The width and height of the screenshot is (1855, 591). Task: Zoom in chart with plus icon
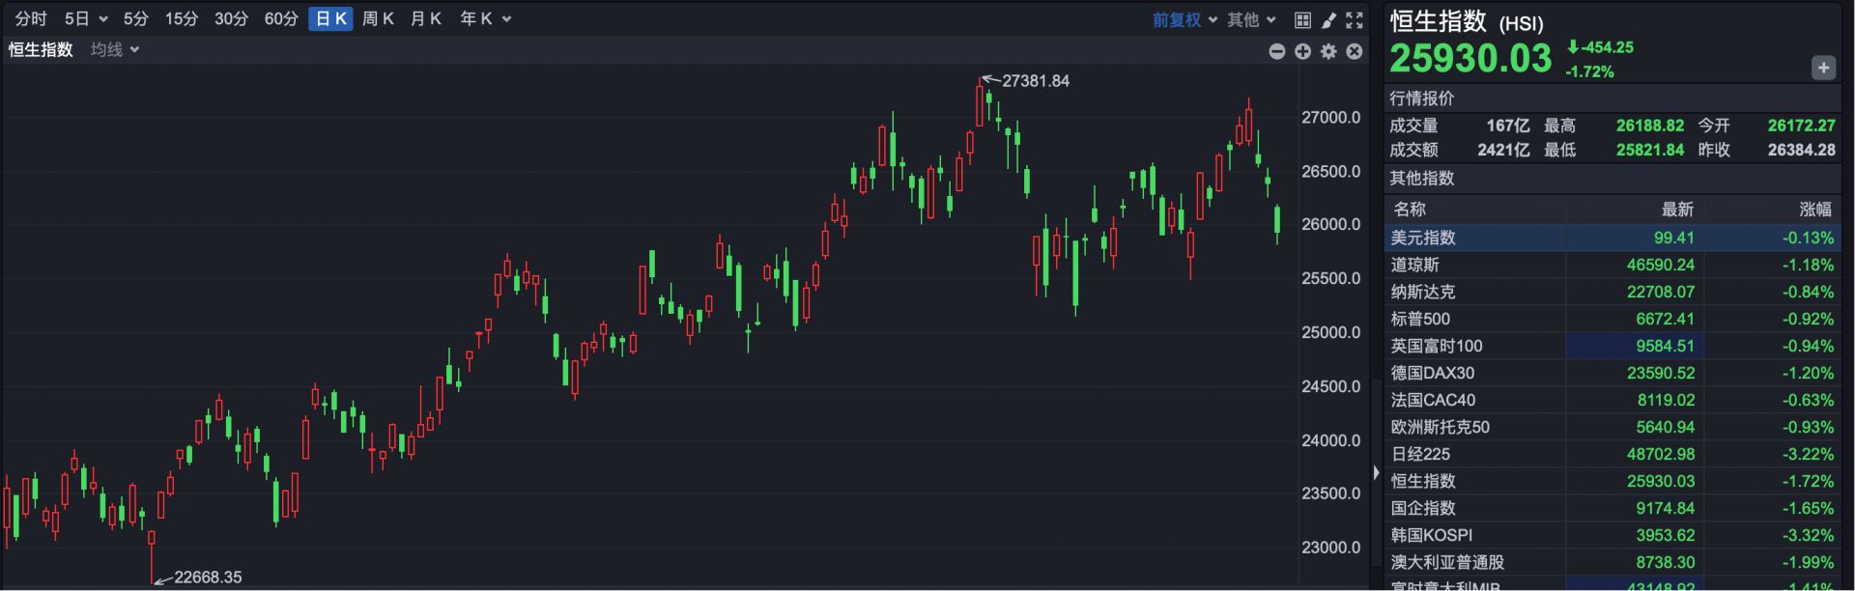click(x=1302, y=51)
